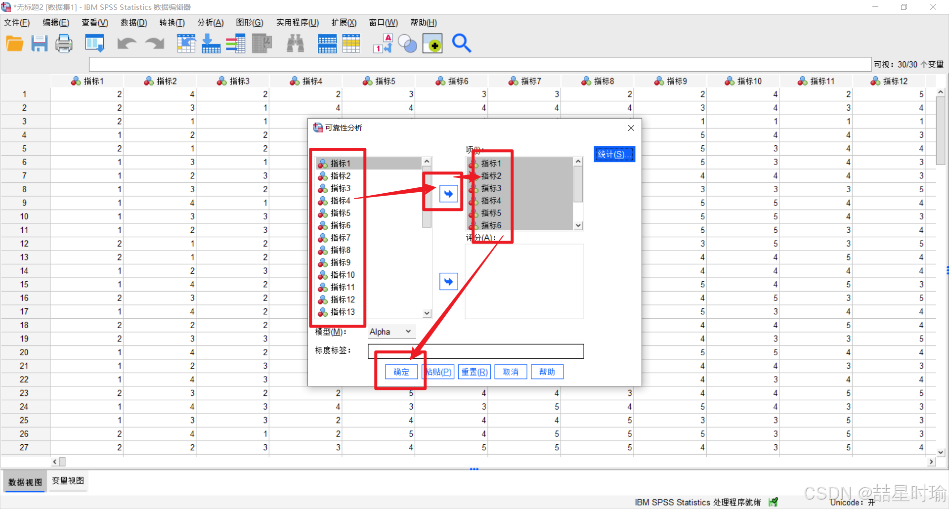Switch to the 数据视图 tab
Screen dimensions: 949x509
(25, 482)
